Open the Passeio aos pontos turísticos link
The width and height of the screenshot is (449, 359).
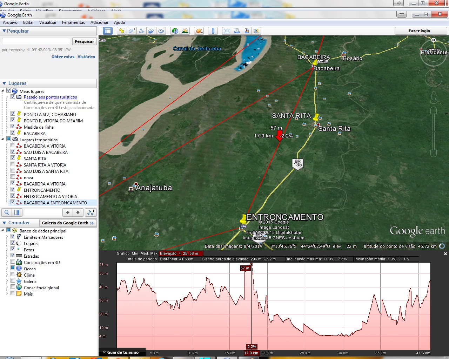pos(50,97)
